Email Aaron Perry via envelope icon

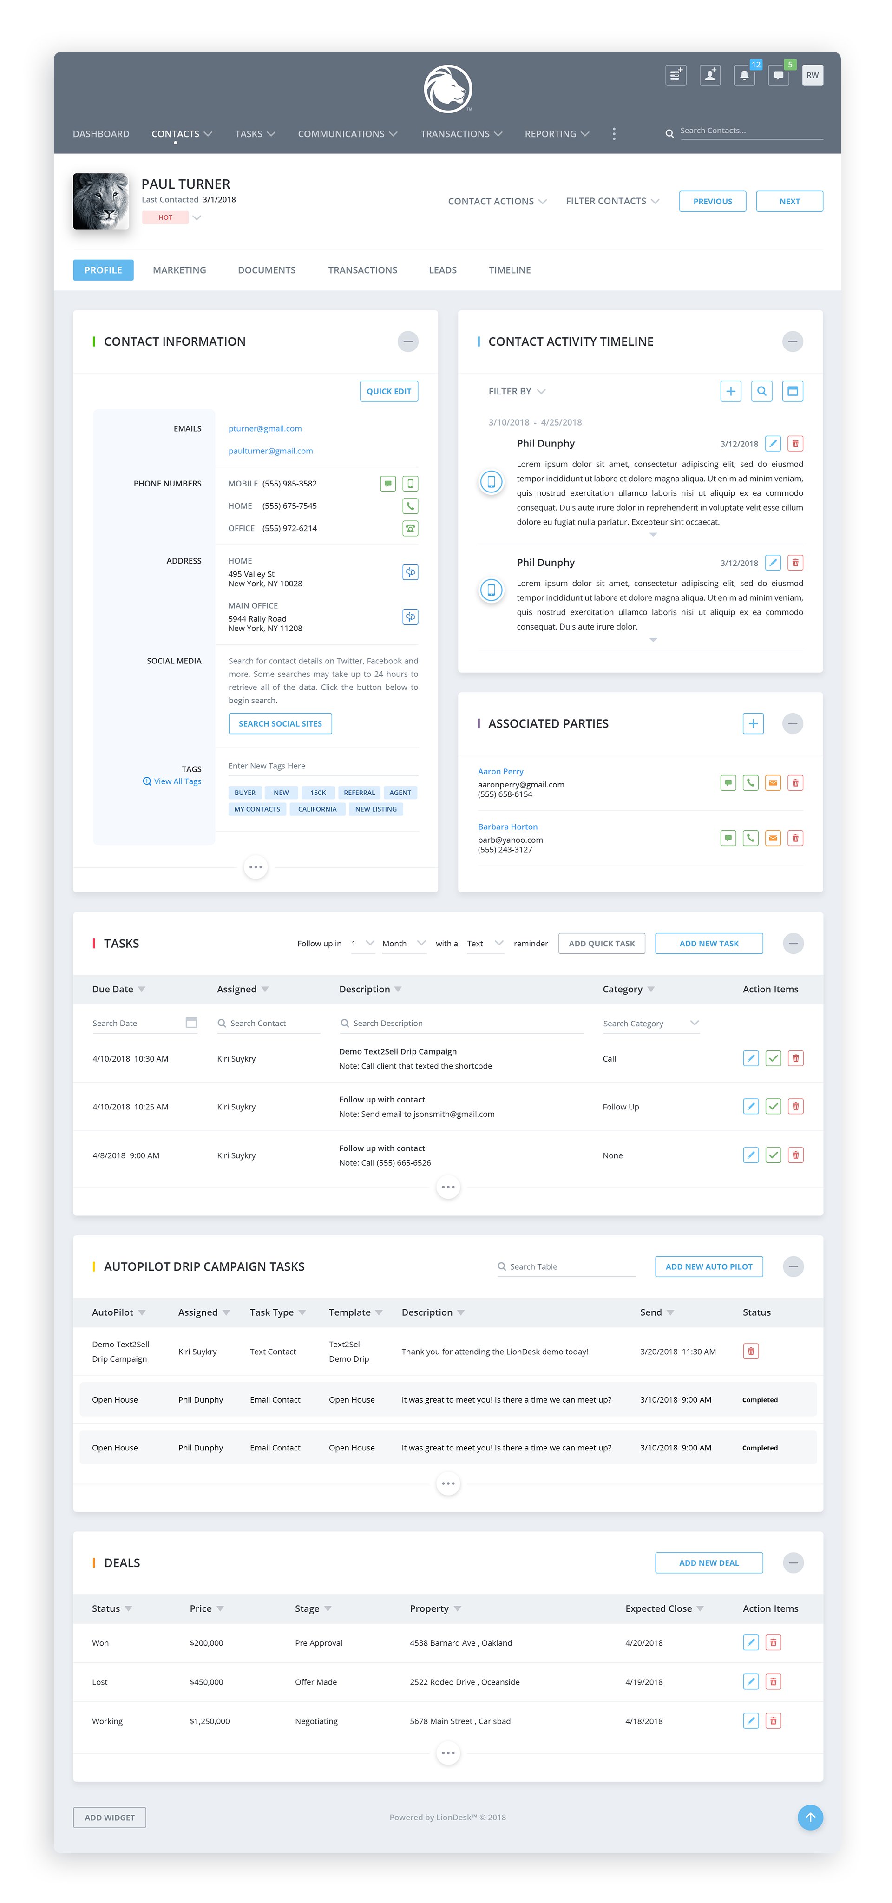pos(773,783)
